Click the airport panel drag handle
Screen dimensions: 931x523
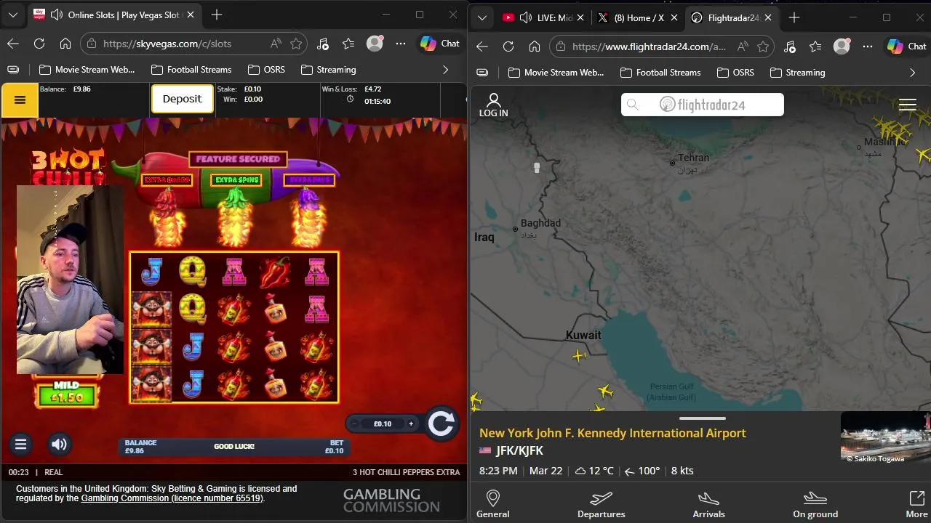703,418
